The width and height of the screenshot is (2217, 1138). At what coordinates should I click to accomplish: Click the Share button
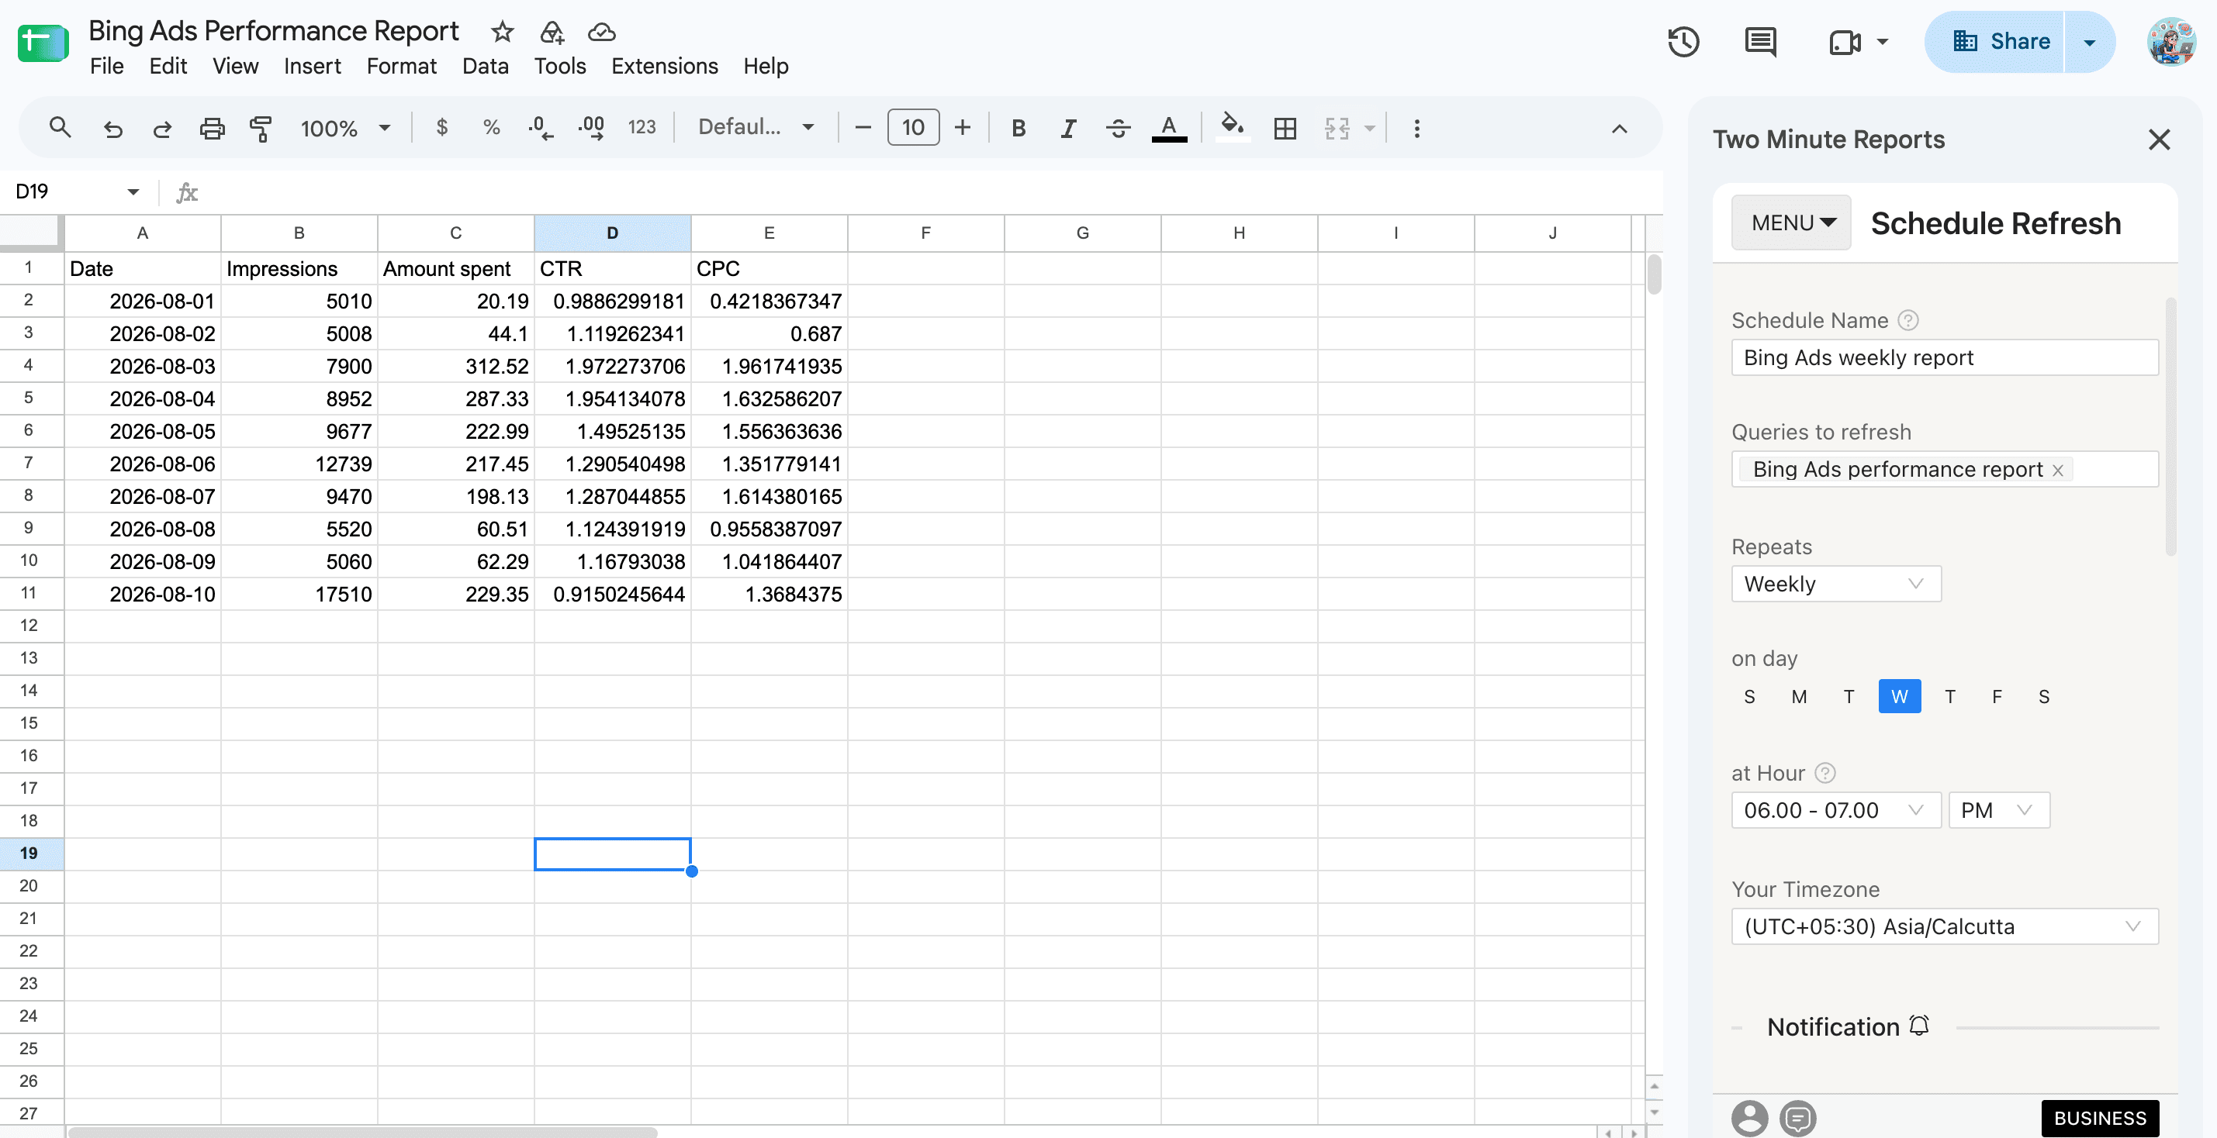click(1994, 41)
